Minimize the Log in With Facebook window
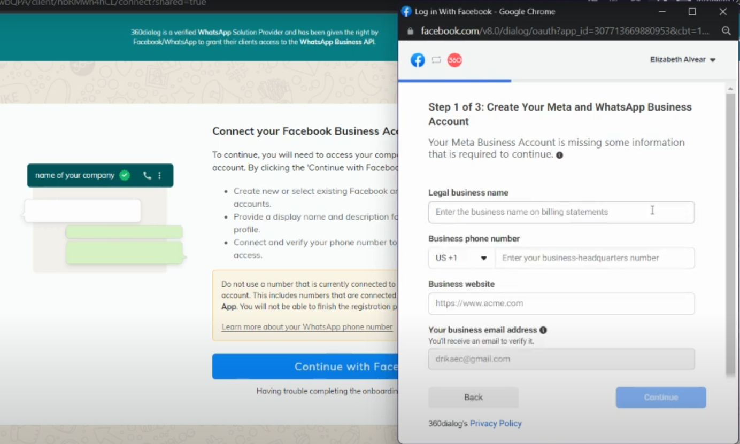 tap(662, 12)
